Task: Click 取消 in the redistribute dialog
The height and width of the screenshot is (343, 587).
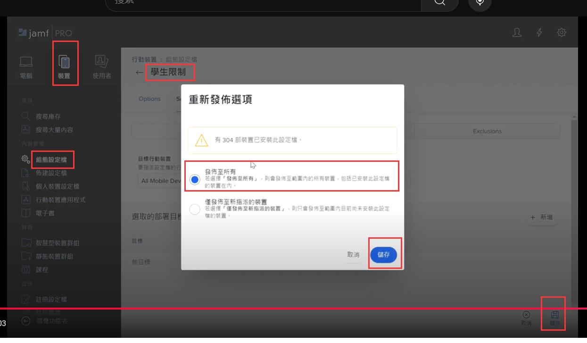Action: pyautogui.click(x=353, y=255)
